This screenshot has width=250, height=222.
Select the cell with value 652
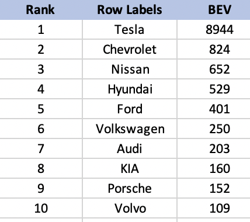coord(214,69)
